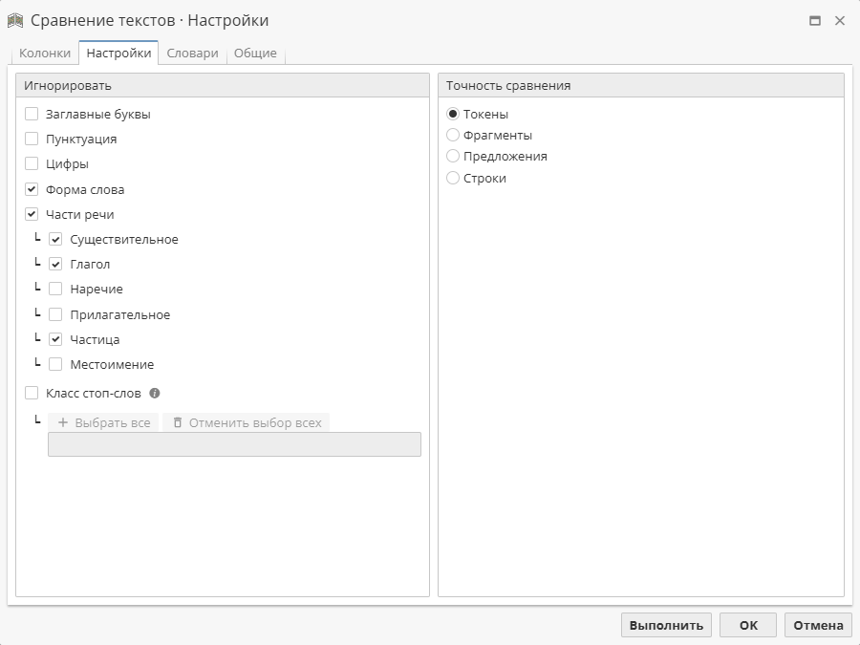Click the info icon next to Класс стоп-слов
Viewport: 860px width, 645px height.
[x=155, y=394]
